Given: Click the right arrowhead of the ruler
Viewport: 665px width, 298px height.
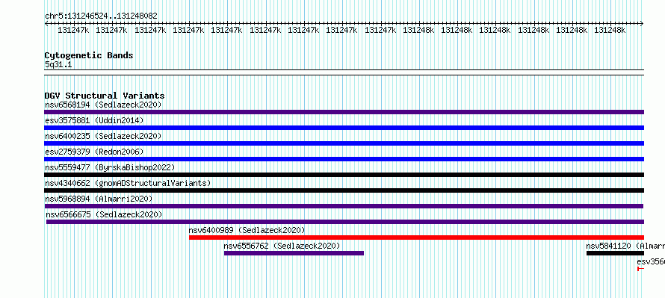Looking at the screenshot, I should click(x=642, y=24).
